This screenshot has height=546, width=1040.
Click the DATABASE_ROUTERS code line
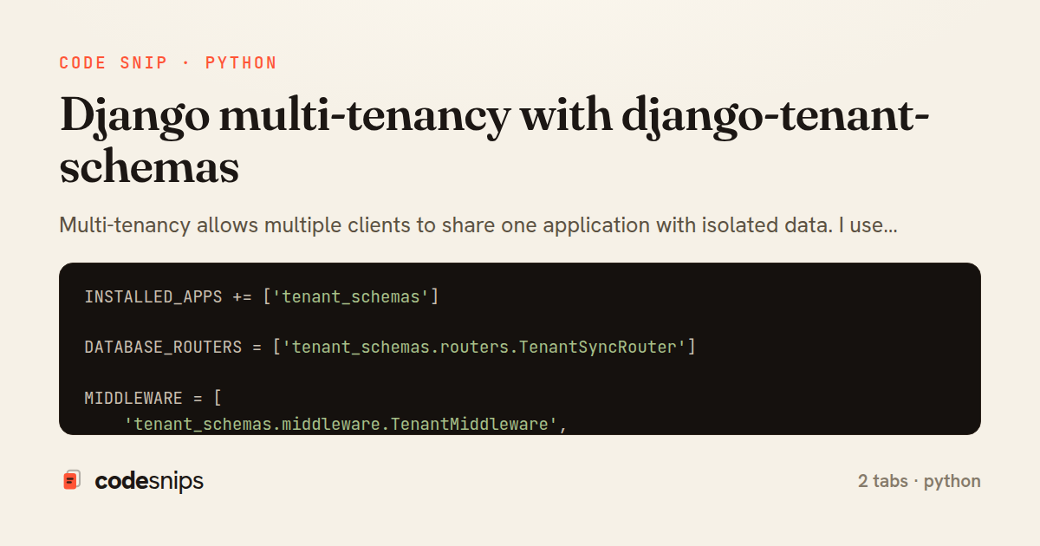click(x=390, y=348)
